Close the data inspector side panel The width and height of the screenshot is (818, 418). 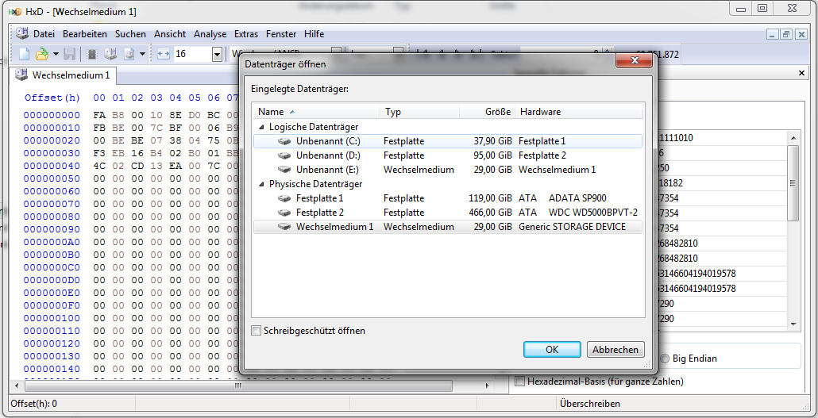coord(802,74)
